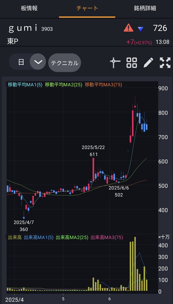Screen dimensions: 173x304
Task: Tap the 2025/4/7 low price 360 annotation
Action: 24,226
